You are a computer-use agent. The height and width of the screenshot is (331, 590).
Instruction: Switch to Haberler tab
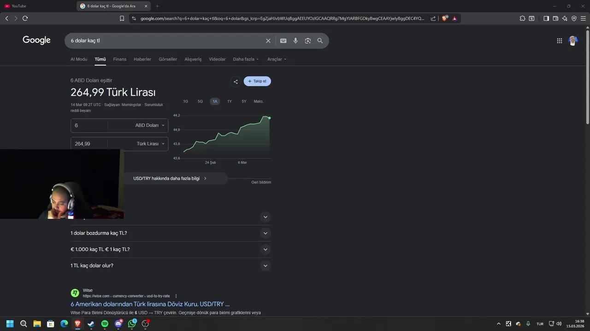click(142, 59)
